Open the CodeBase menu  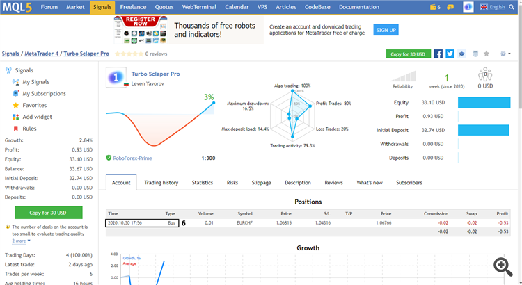317,7
